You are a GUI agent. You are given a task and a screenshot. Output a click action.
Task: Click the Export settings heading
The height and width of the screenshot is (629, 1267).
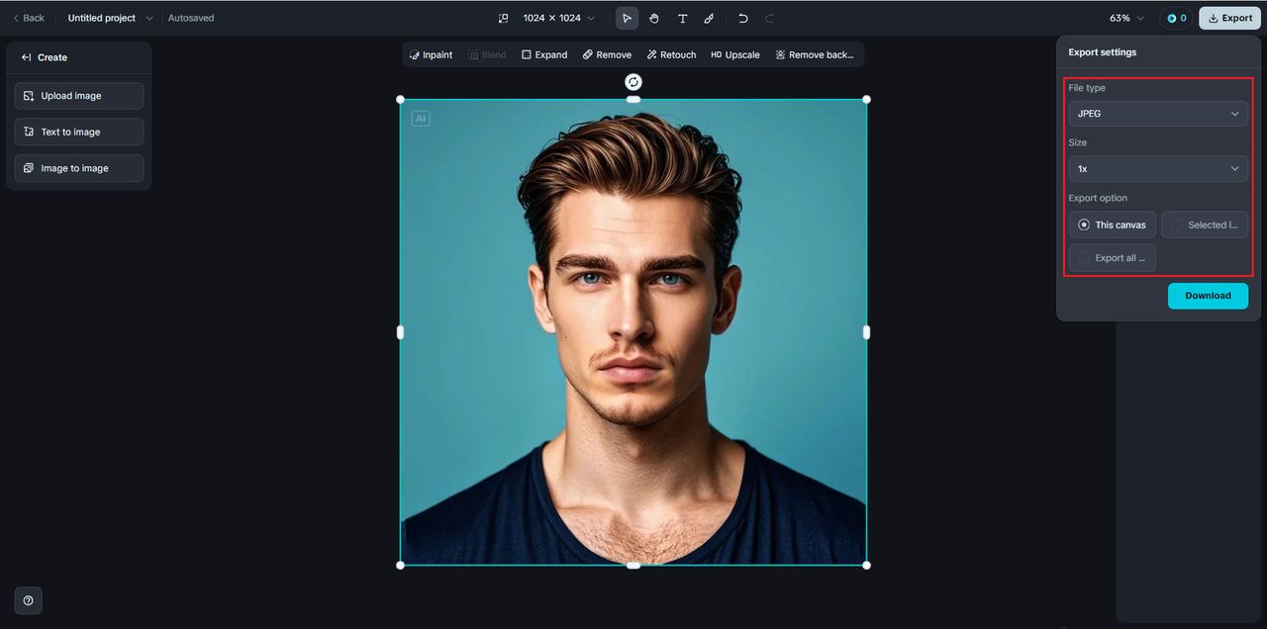pyautogui.click(x=1103, y=52)
